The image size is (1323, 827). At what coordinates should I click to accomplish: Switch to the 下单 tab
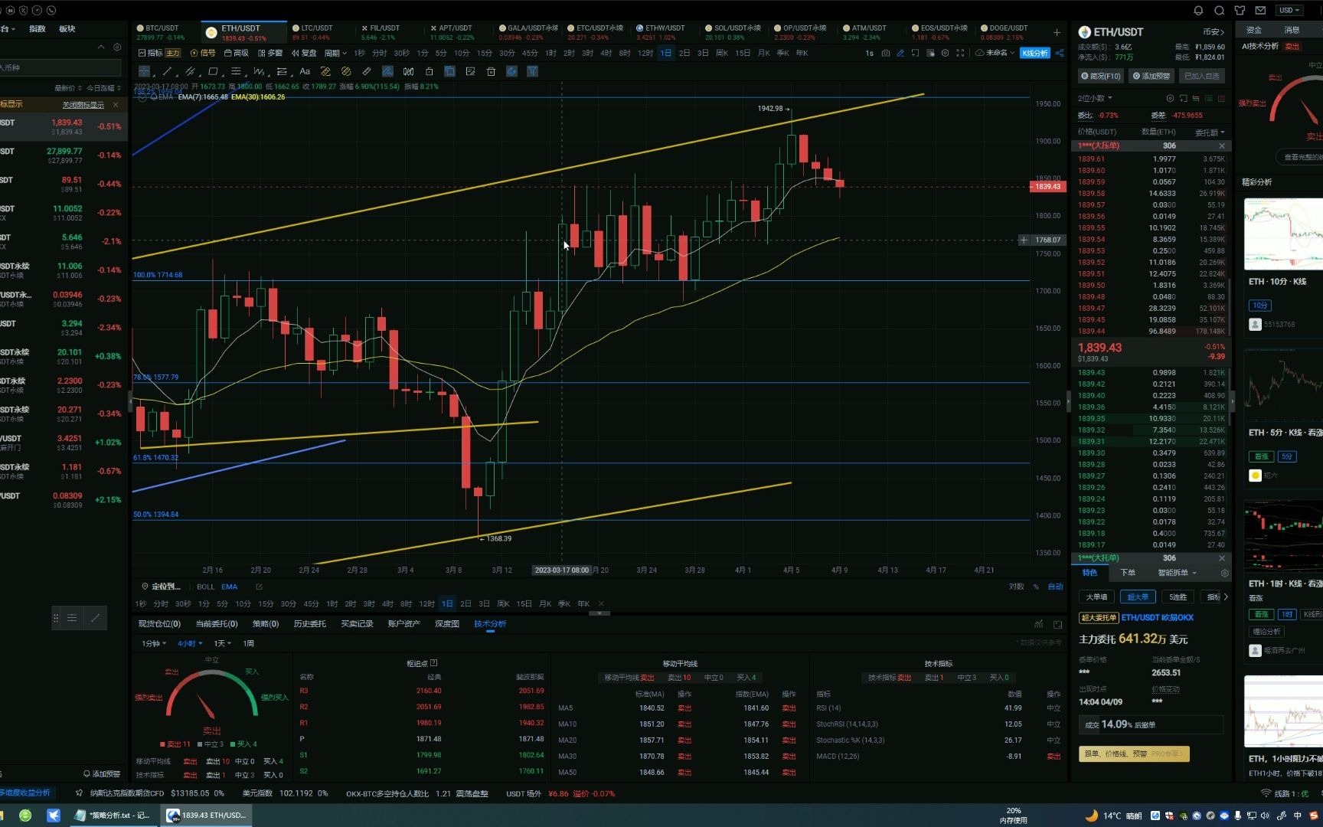coord(1128,573)
